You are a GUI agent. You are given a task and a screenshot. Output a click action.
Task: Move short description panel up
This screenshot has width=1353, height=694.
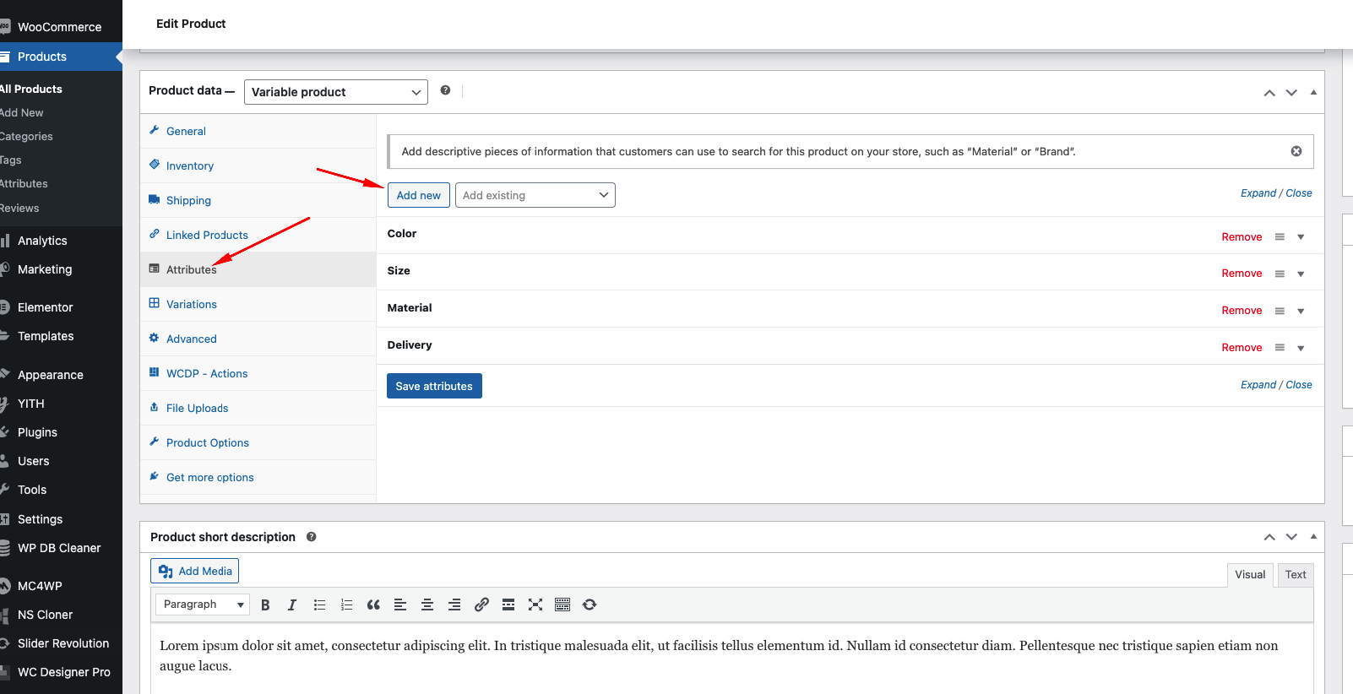tap(1269, 537)
